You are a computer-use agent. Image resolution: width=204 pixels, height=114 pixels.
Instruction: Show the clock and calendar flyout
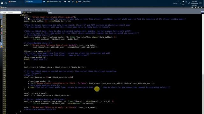(194, 3)
